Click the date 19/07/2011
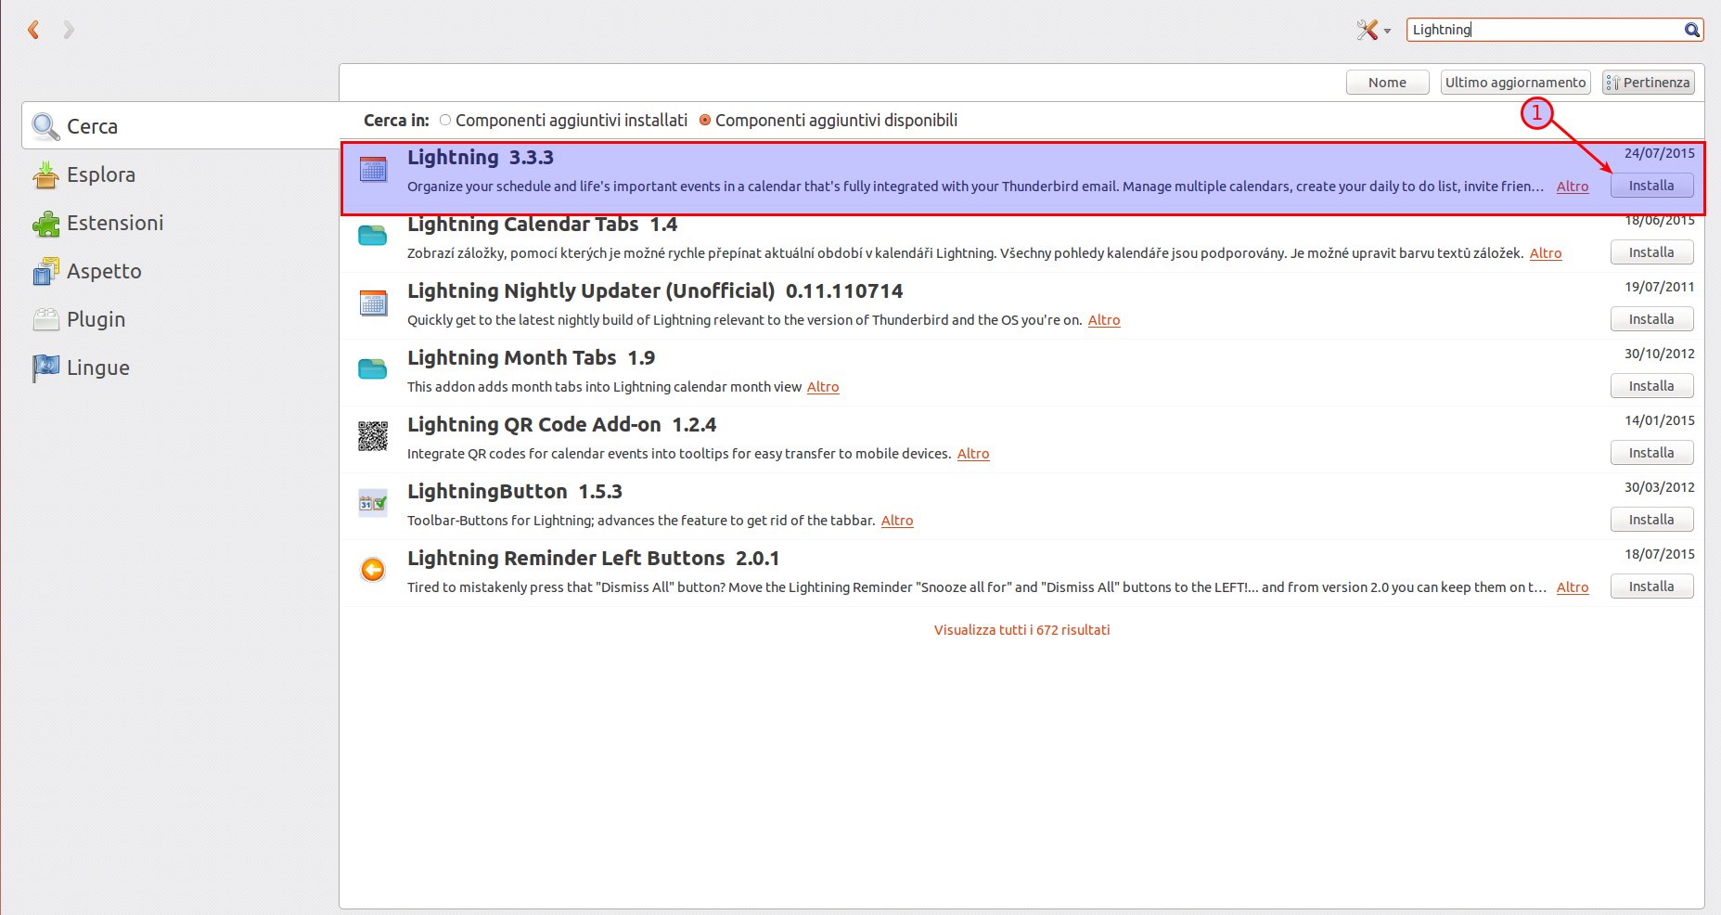Screen dimensions: 1721x915 pos(1659,287)
